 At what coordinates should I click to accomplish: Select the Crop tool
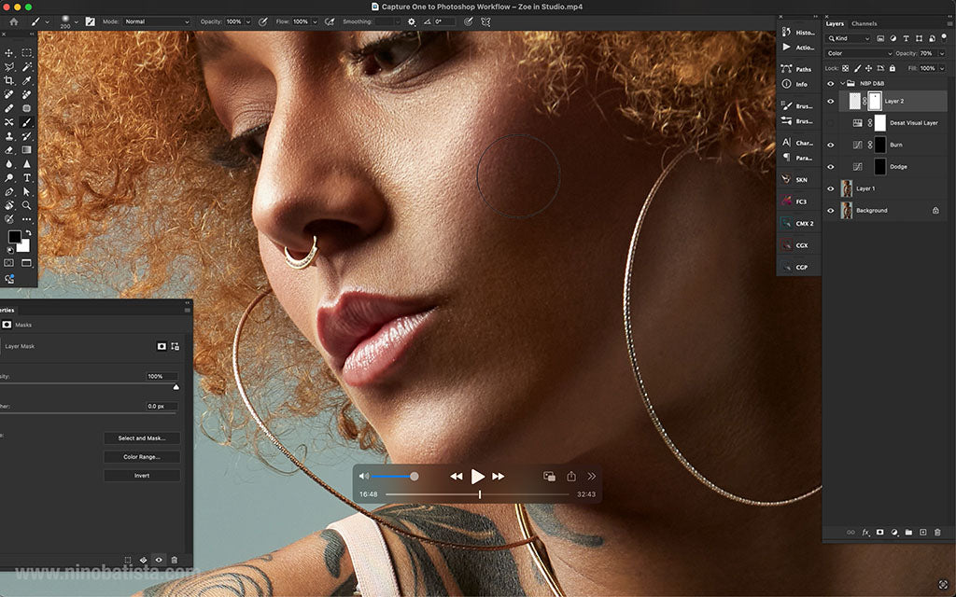point(10,81)
